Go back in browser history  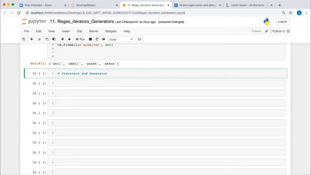[x=5, y=13]
